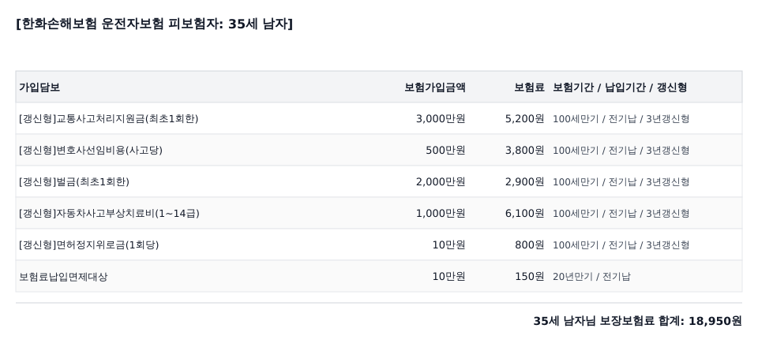Click the 5,200원 premium value

click(524, 119)
